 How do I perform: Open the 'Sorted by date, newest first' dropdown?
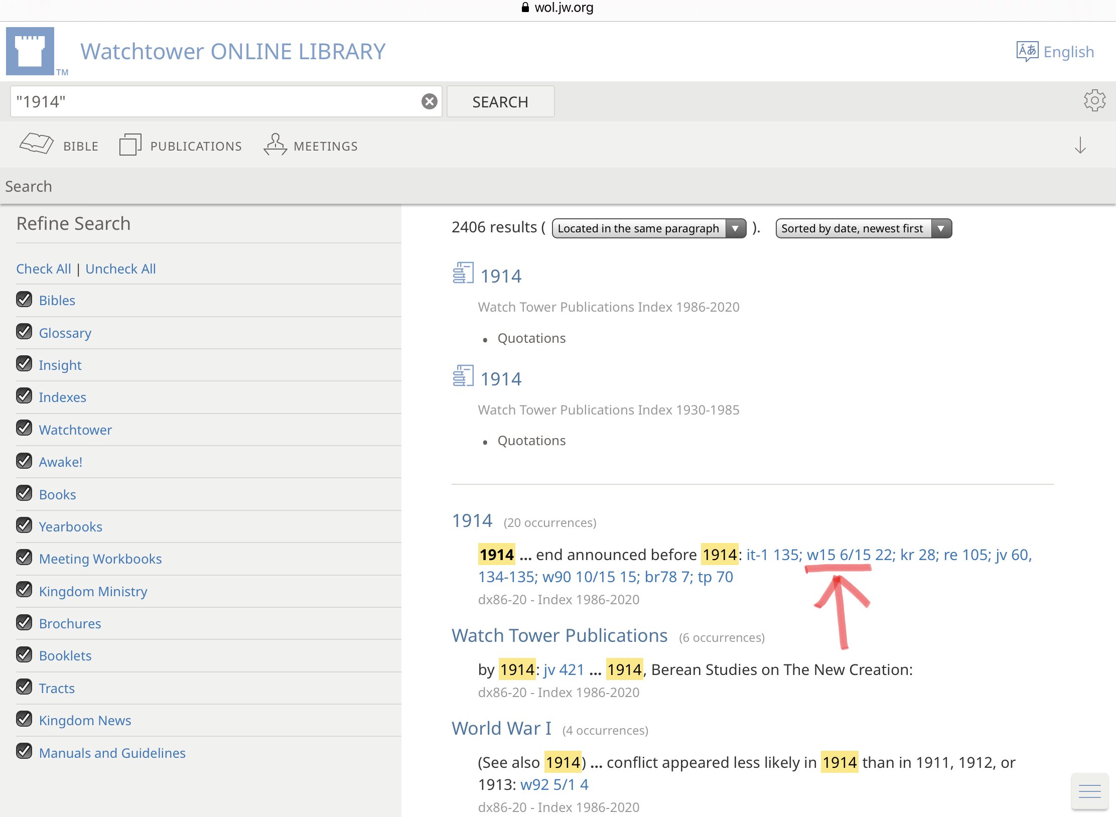click(x=864, y=228)
